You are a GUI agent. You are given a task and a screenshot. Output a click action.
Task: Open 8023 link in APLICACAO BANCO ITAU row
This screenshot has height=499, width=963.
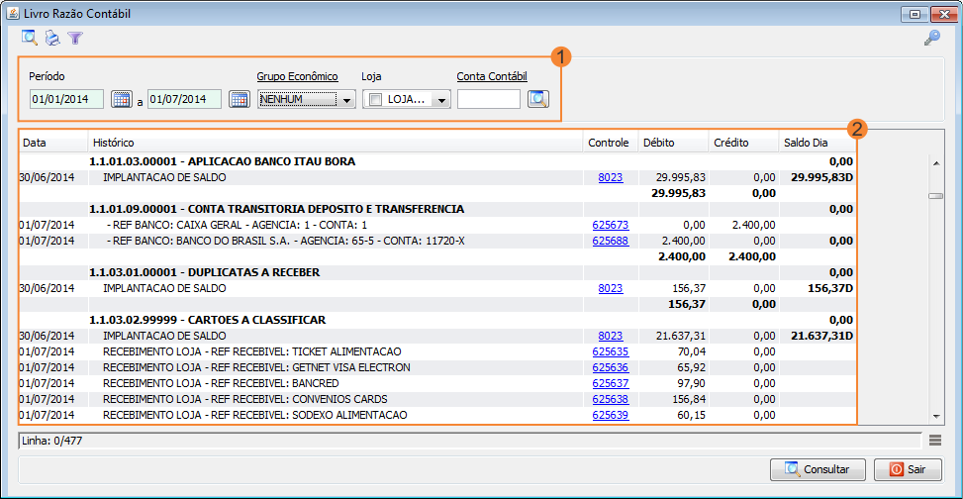tap(611, 177)
